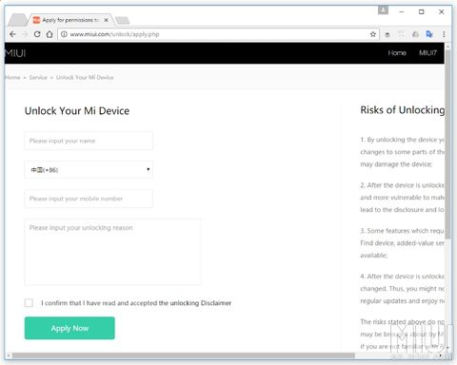Click the Risks of Unlocking heading
This screenshot has height=365, width=457.
tap(402, 110)
